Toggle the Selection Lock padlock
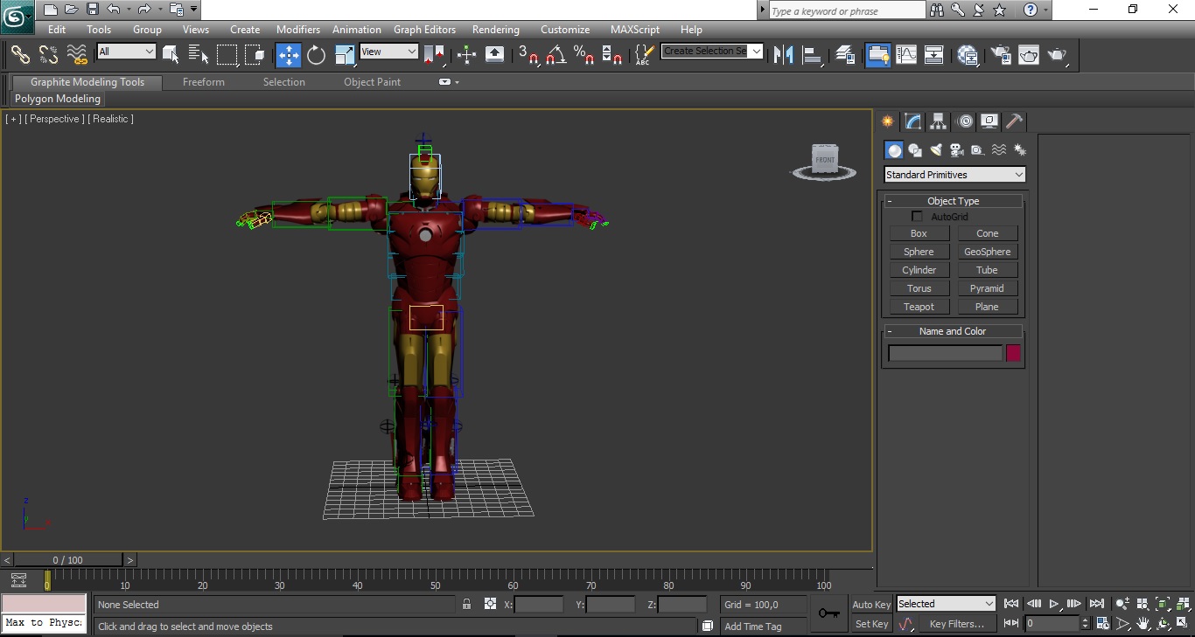 (466, 604)
